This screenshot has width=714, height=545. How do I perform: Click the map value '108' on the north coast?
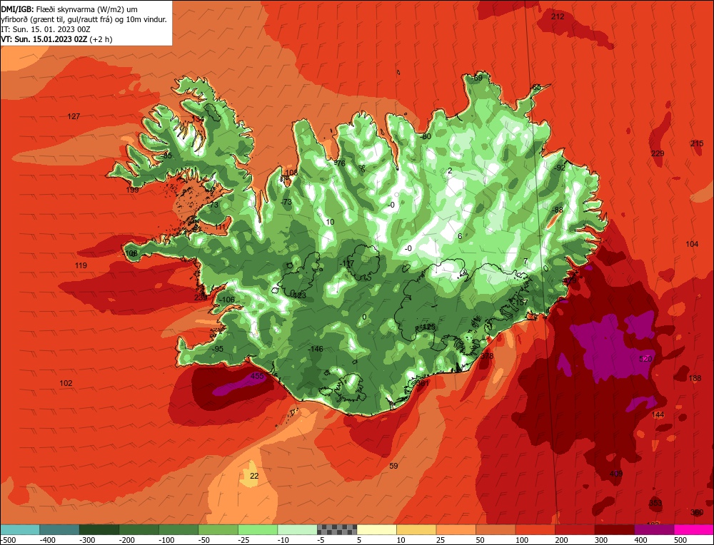coord(291,173)
